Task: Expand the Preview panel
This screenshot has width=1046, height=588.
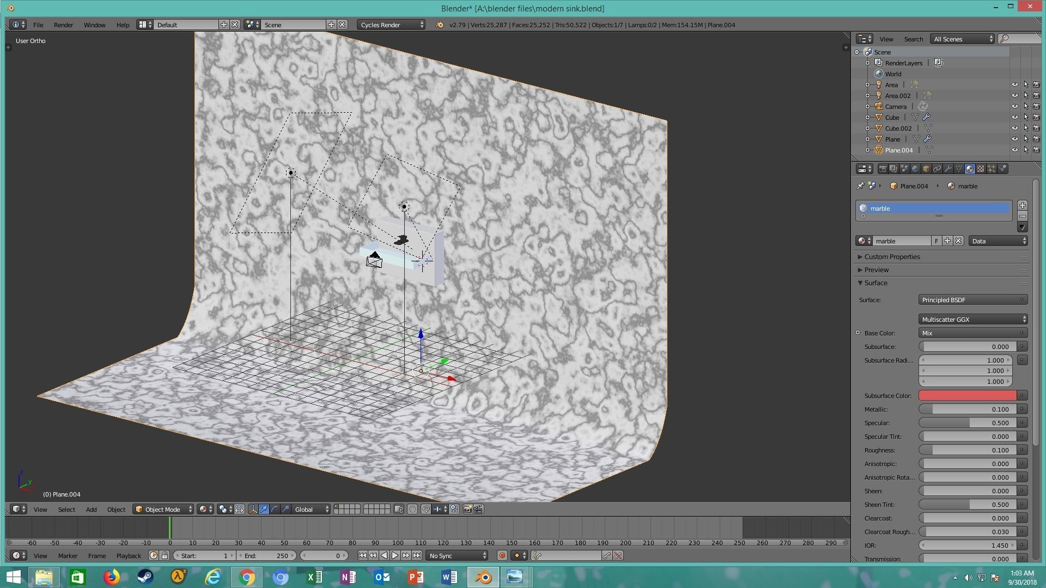Action: [876, 270]
